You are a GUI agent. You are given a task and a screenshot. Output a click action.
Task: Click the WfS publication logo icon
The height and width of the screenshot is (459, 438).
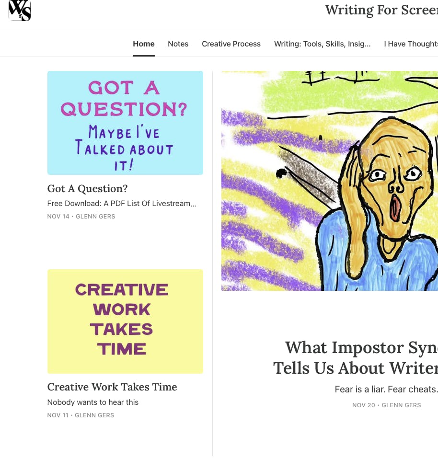(x=20, y=11)
